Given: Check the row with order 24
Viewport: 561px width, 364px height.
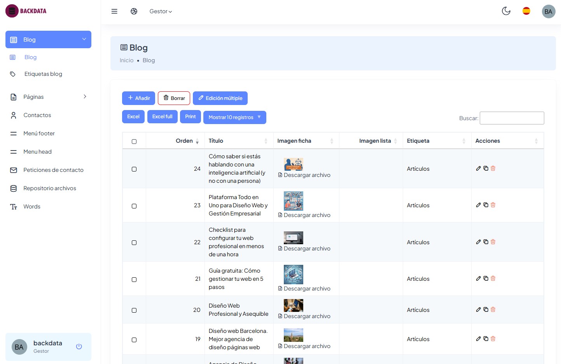Looking at the screenshot, I should 134,169.
